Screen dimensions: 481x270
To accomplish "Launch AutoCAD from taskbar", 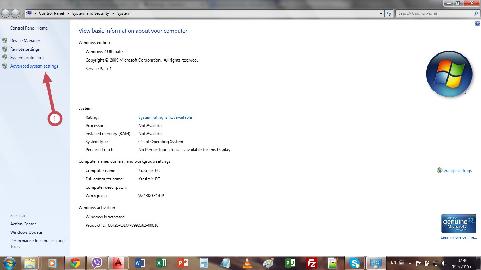I will 118,263.
